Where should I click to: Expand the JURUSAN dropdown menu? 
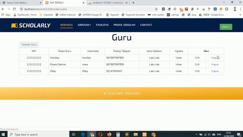[84, 25]
